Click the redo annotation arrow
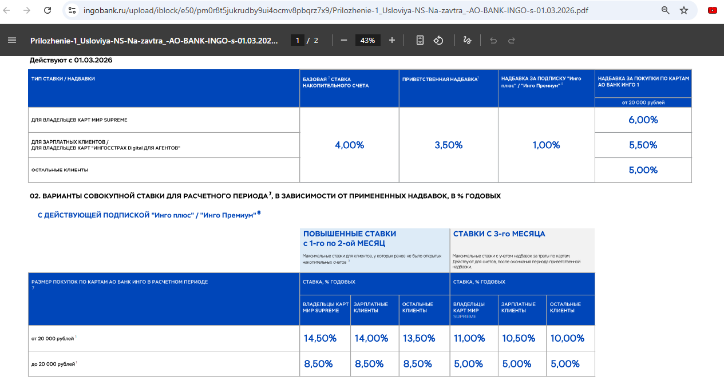724x380 pixels. pyautogui.click(x=512, y=40)
